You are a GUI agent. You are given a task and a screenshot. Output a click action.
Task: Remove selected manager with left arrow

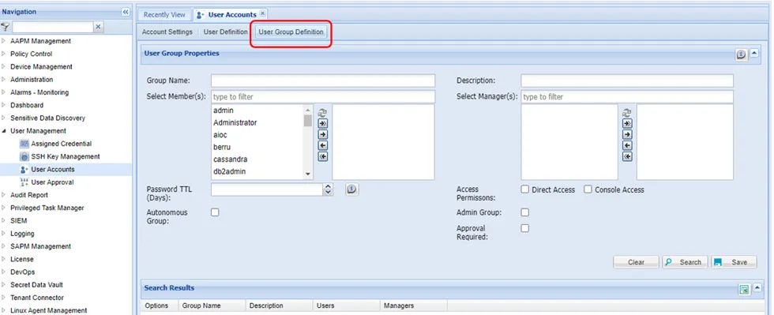(627, 145)
